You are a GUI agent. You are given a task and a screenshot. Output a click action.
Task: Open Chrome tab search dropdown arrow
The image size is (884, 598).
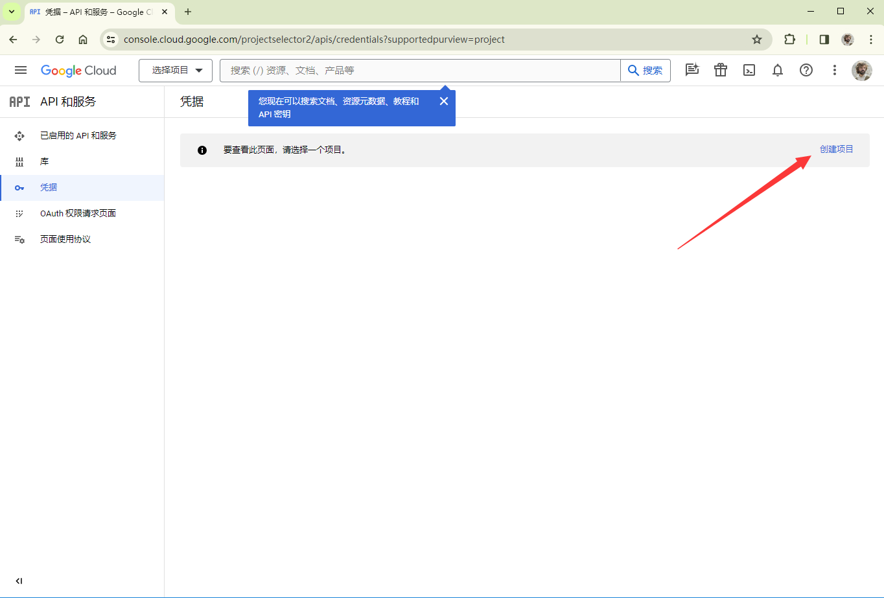(11, 12)
